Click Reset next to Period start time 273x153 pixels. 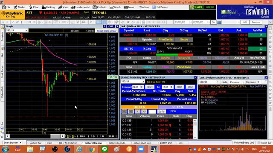pyautogui.click(x=149, y=87)
